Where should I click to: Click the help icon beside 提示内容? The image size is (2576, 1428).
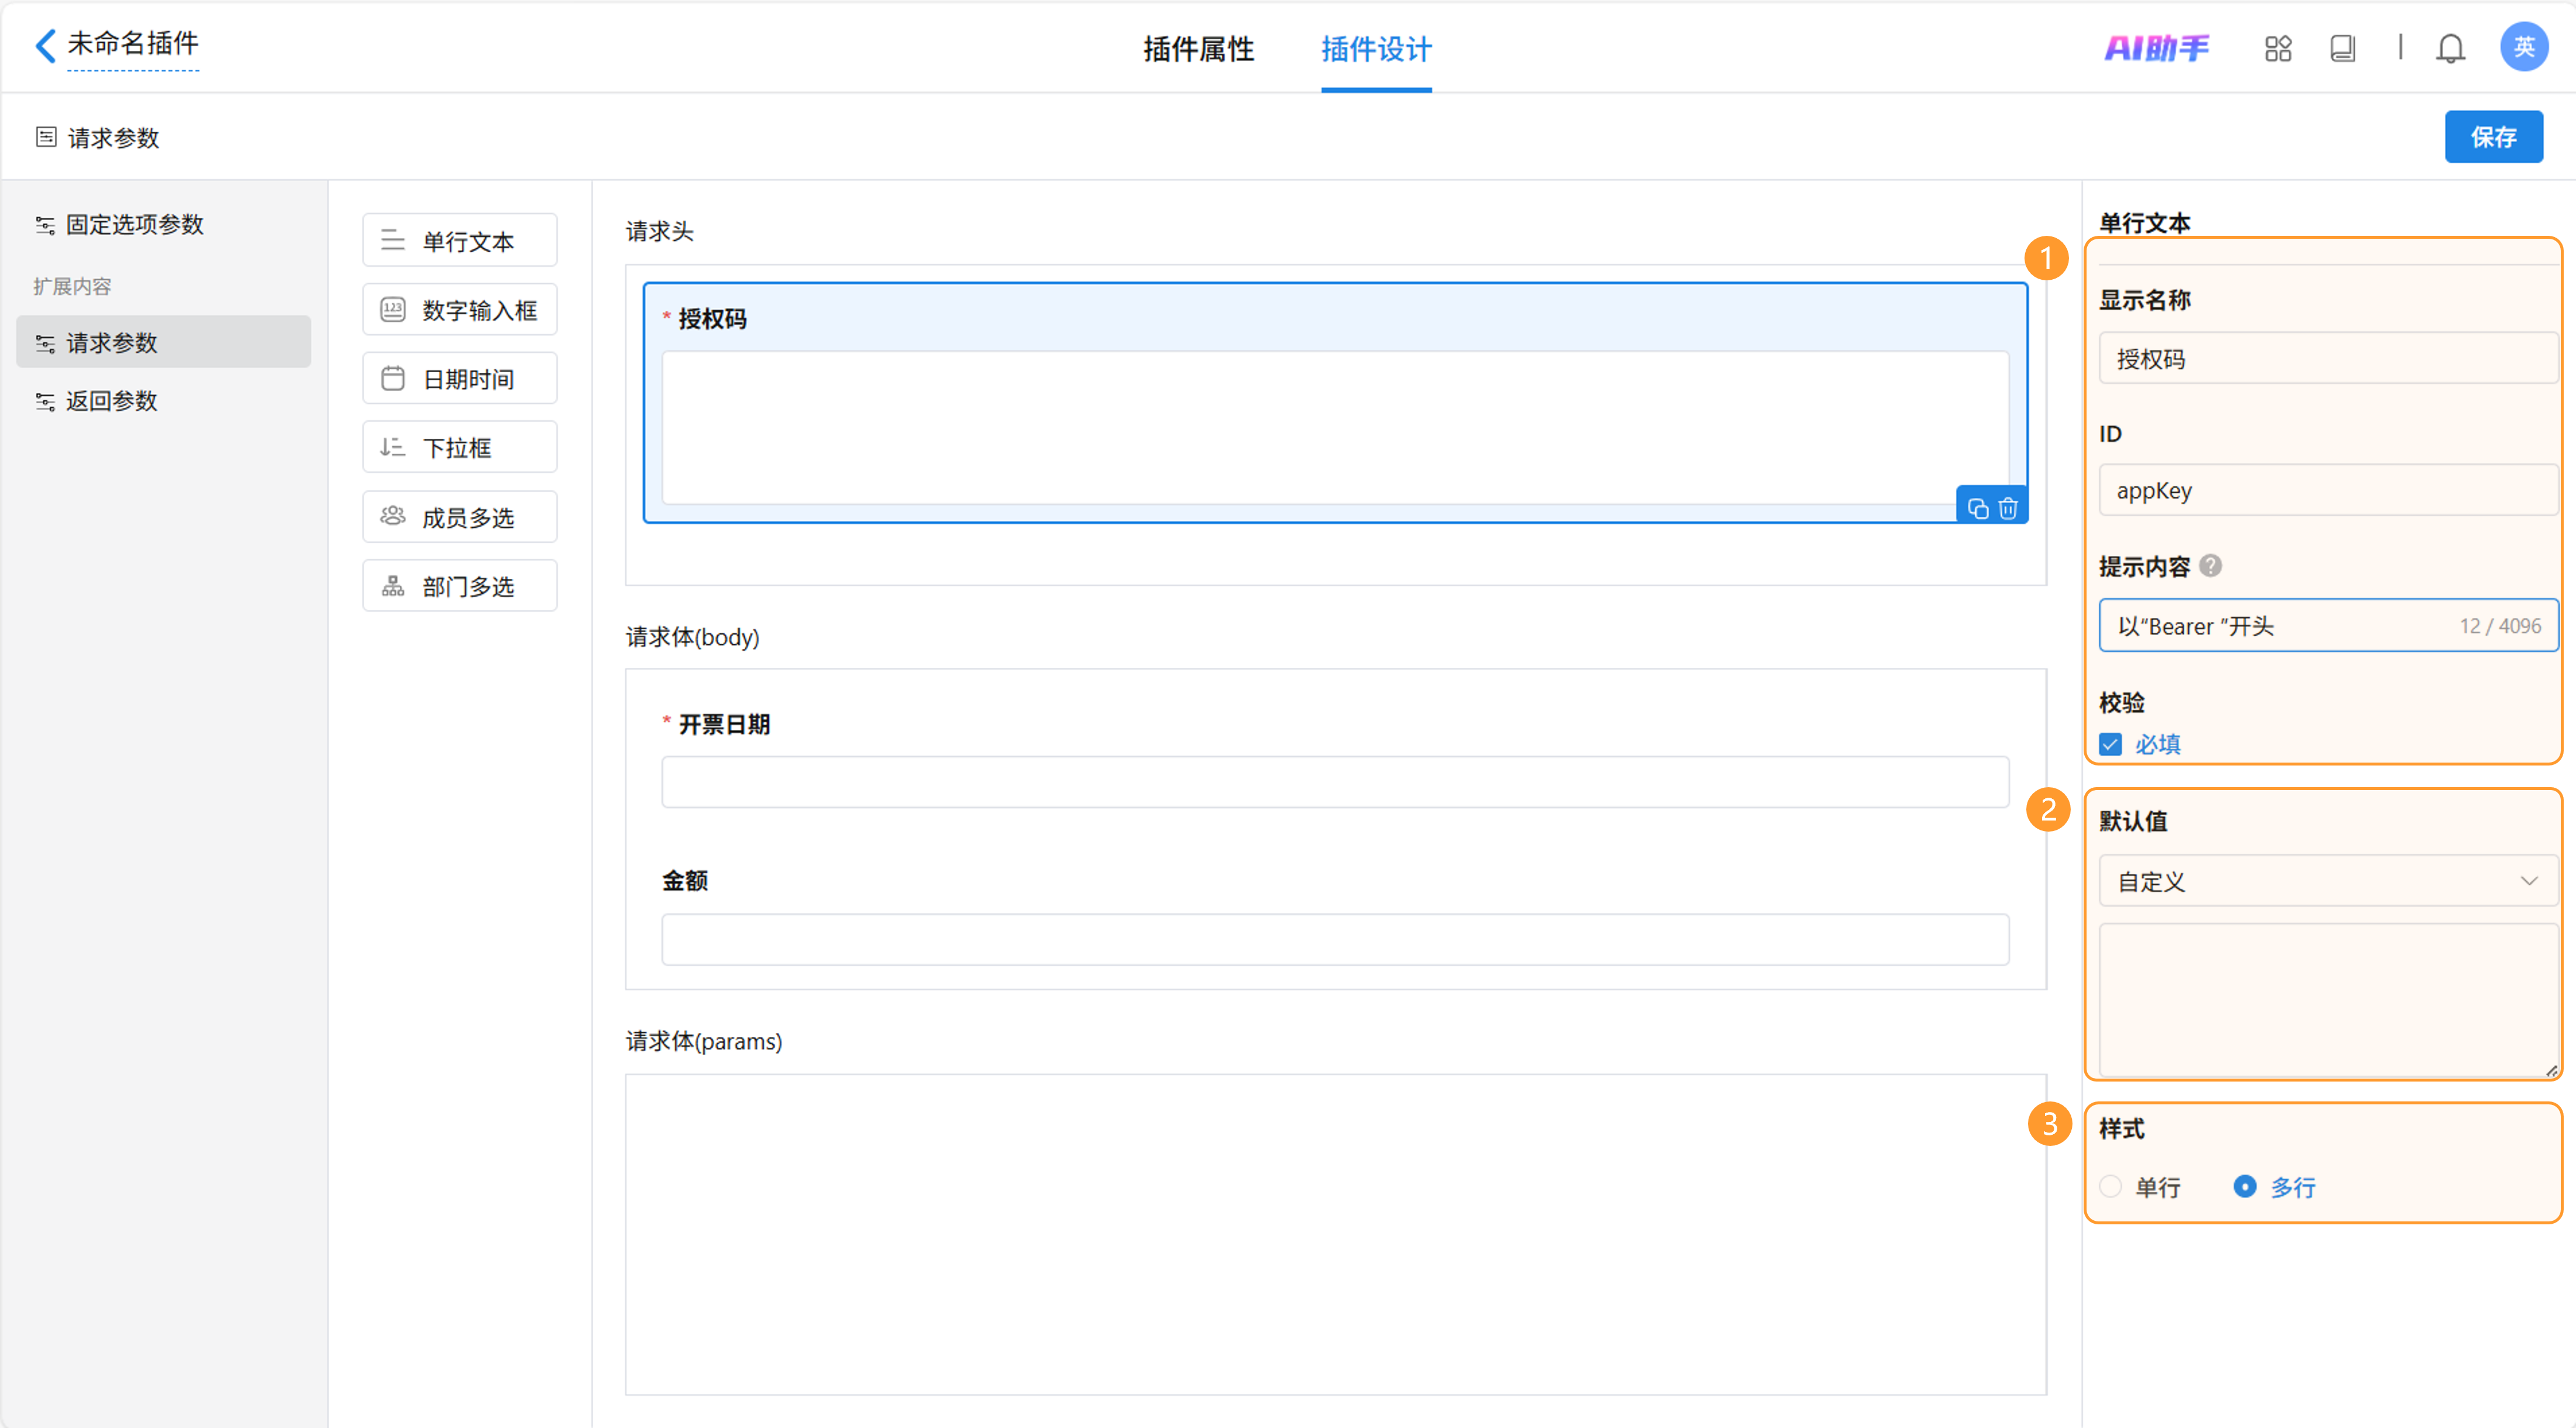point(2211,565)
